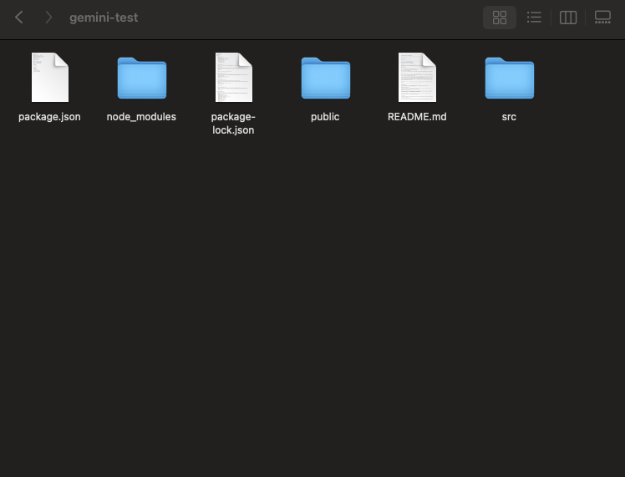Select the package-lock.json file icon
625x477 pixels.
(x=234, y=78)
